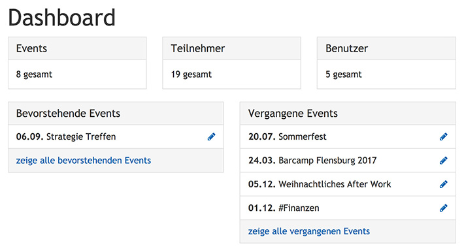Viewport: 464px width, 252px height.
Task: Click the 'Teilnehmer' card header
Action: (232, 48)
